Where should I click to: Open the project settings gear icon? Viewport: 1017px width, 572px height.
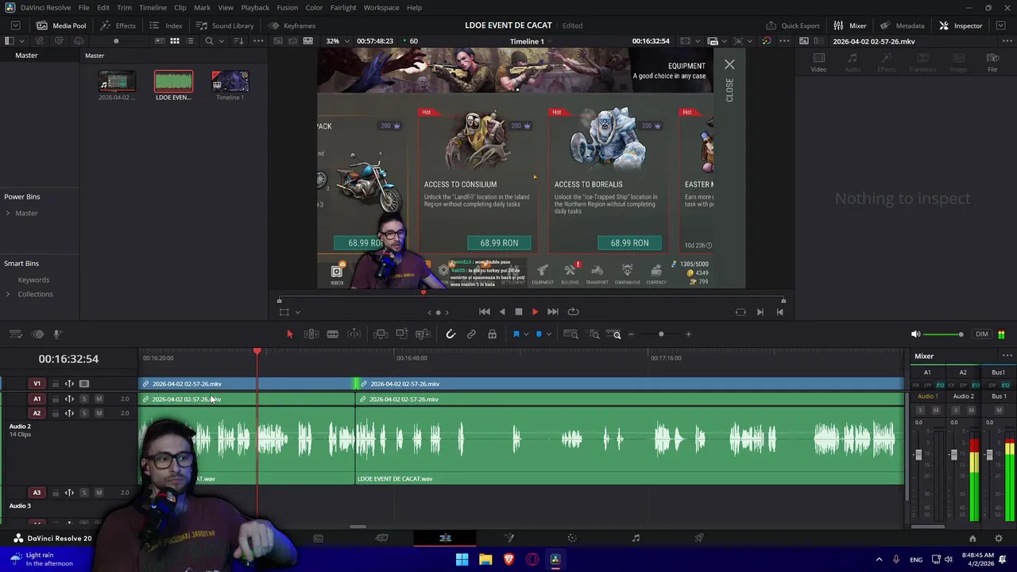[x=999, y=538]
